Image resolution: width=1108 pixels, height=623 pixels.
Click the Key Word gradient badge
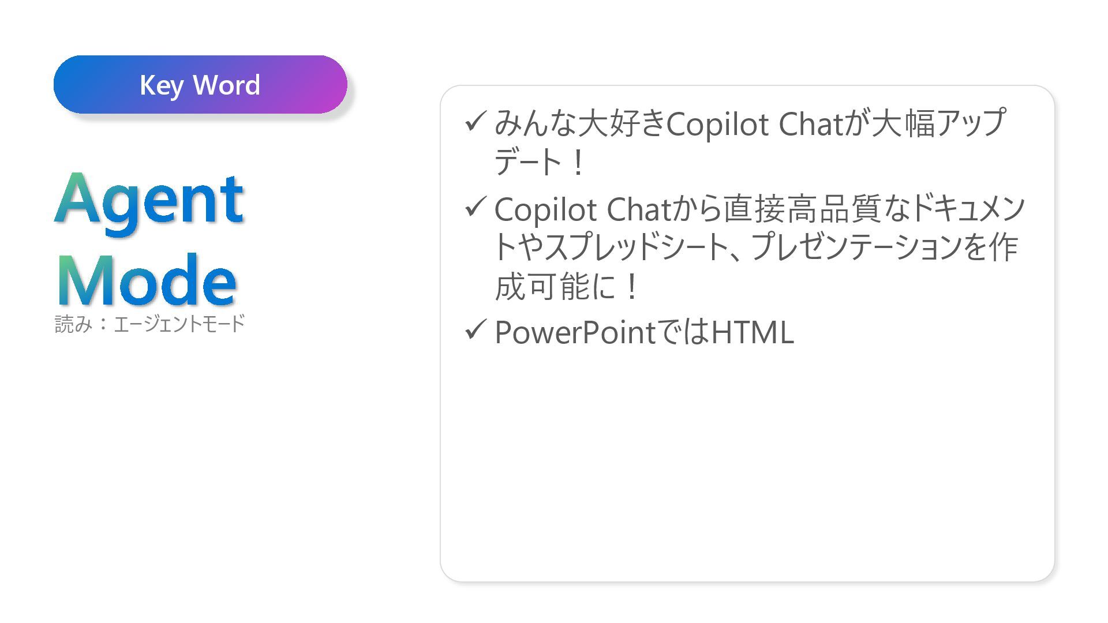200,85
